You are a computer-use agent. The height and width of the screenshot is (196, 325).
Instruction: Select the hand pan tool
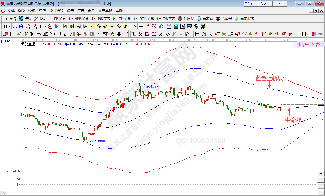click(134, 26)
